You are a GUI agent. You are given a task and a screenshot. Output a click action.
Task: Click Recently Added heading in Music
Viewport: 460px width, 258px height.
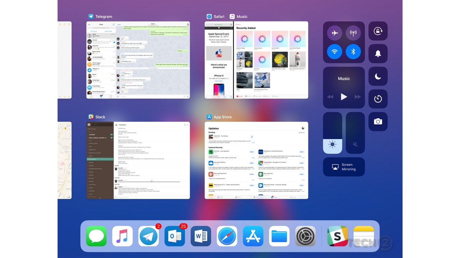246,28
